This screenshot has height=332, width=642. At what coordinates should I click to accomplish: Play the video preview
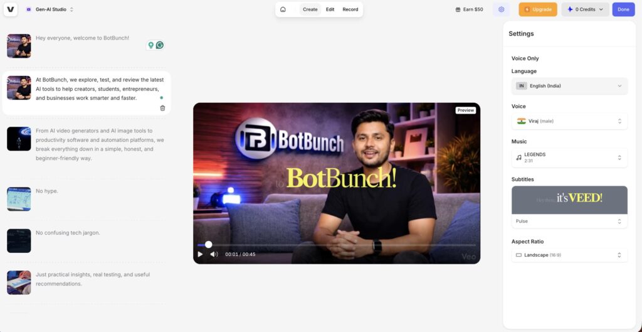click(200, 254)
